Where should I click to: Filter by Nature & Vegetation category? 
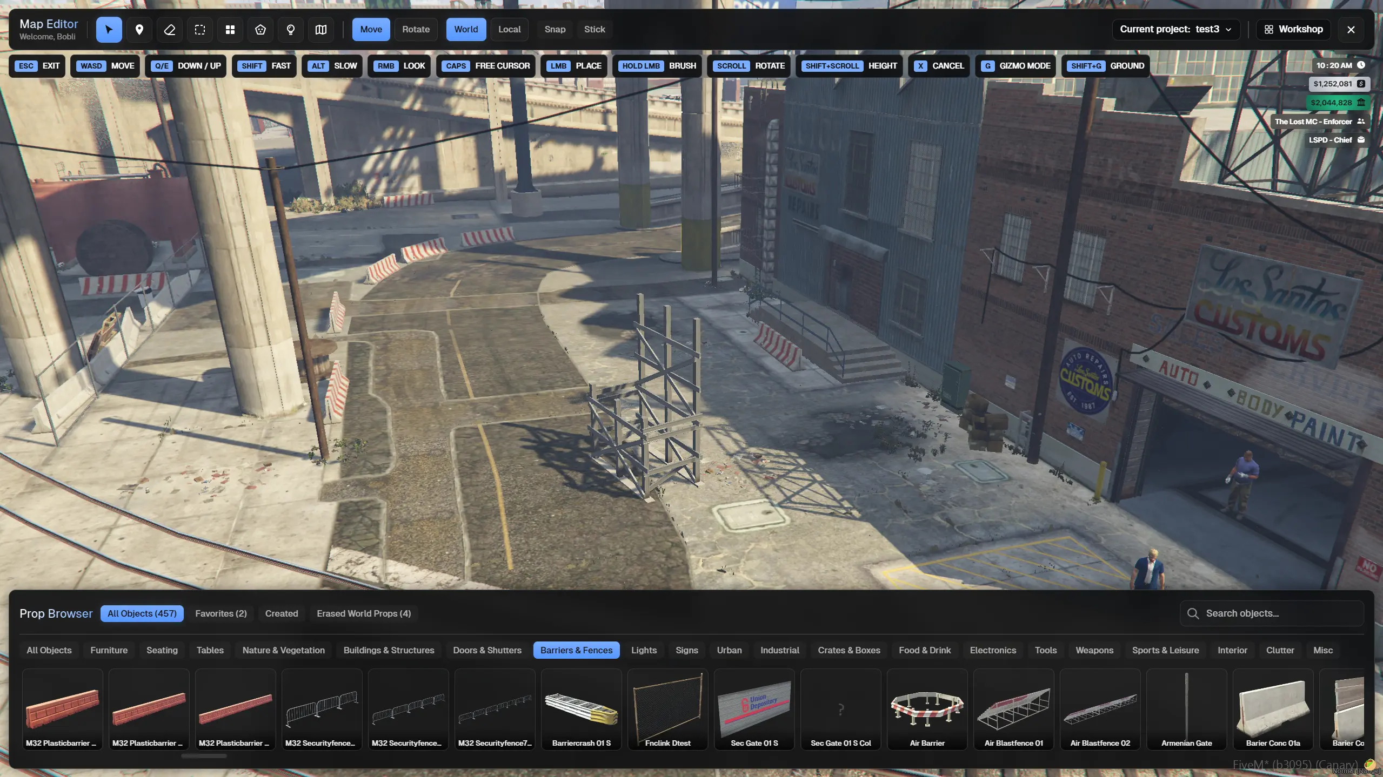[283, 650]
